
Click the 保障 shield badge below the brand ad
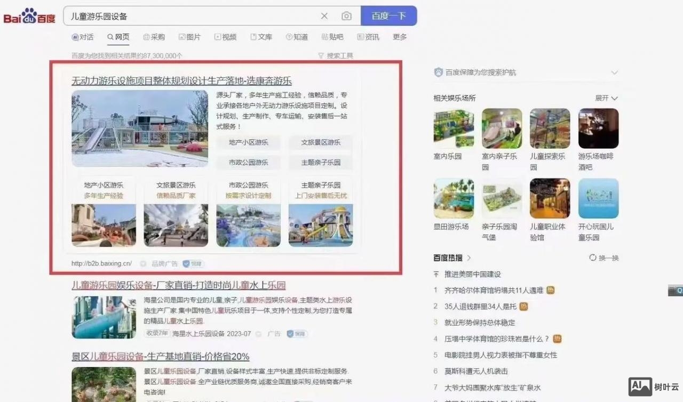[193, 263]
